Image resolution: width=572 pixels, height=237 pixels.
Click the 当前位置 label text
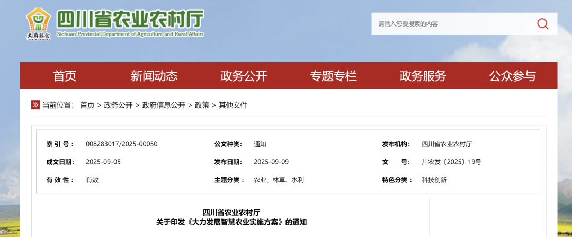coord(58,105)
